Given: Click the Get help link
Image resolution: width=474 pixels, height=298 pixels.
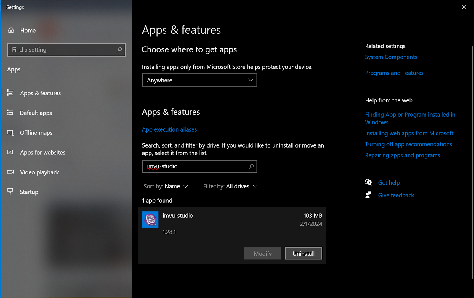Looking at the screenshot, I should point(389,183).
